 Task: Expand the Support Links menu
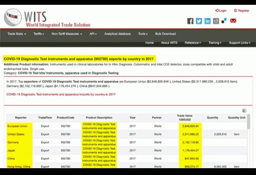[x=240, y=42]
